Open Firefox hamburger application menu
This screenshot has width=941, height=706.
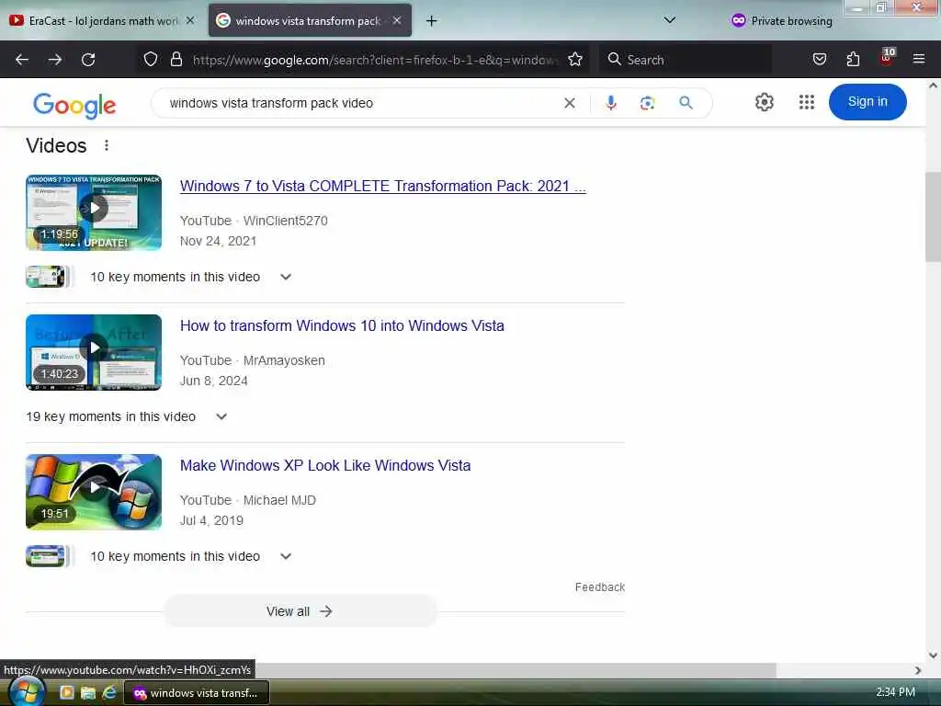pos(919,60)
